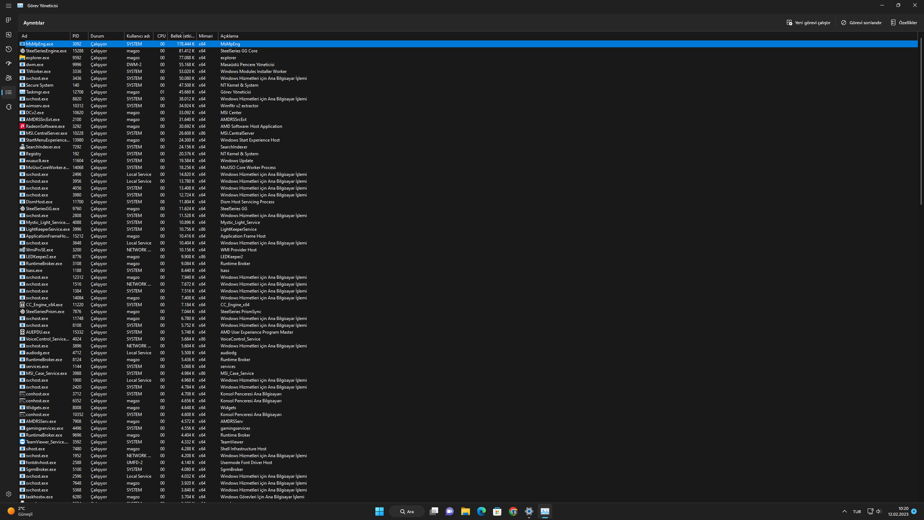Sort by the Mimari column header

click(207, 36)
